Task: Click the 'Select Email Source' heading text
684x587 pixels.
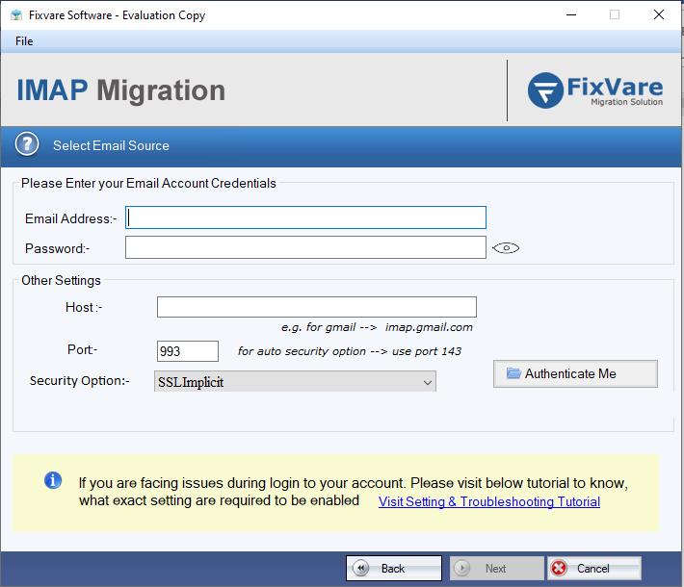Action: coord(111,145)
